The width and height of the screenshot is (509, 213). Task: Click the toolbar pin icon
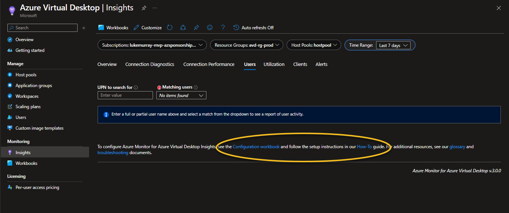(196, 27)
